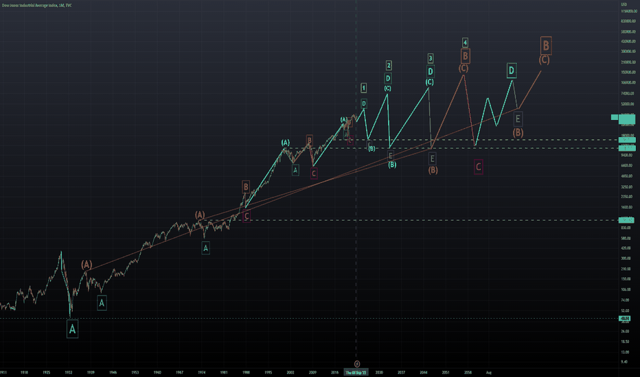Click the 1932 year label
Image resolution: width=640 pixels, height=377 pixels.
pyautogui.click(x=69, y=372)
